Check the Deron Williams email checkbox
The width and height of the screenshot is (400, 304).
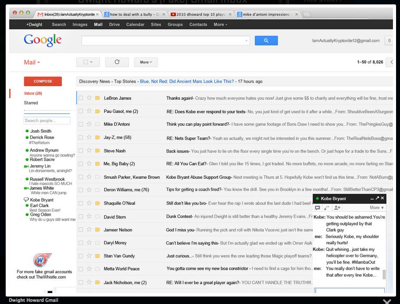[x=81, y=190]
